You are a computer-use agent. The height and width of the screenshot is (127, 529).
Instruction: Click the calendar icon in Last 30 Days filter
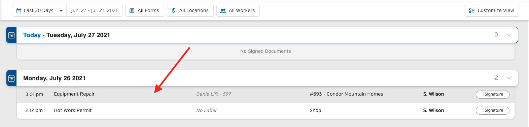(x=19, y=11)
